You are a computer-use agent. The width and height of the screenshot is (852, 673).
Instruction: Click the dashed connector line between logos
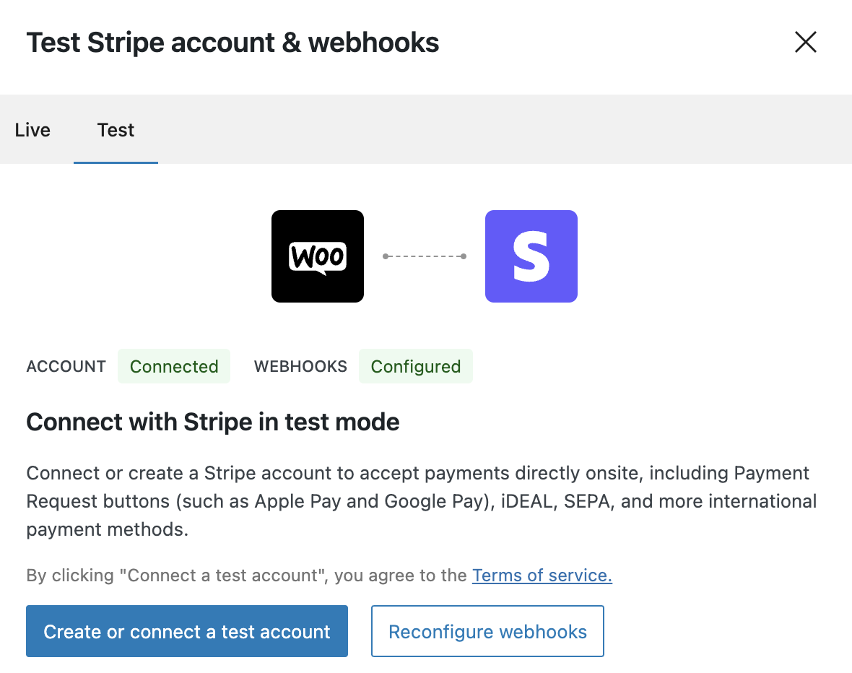425,256
